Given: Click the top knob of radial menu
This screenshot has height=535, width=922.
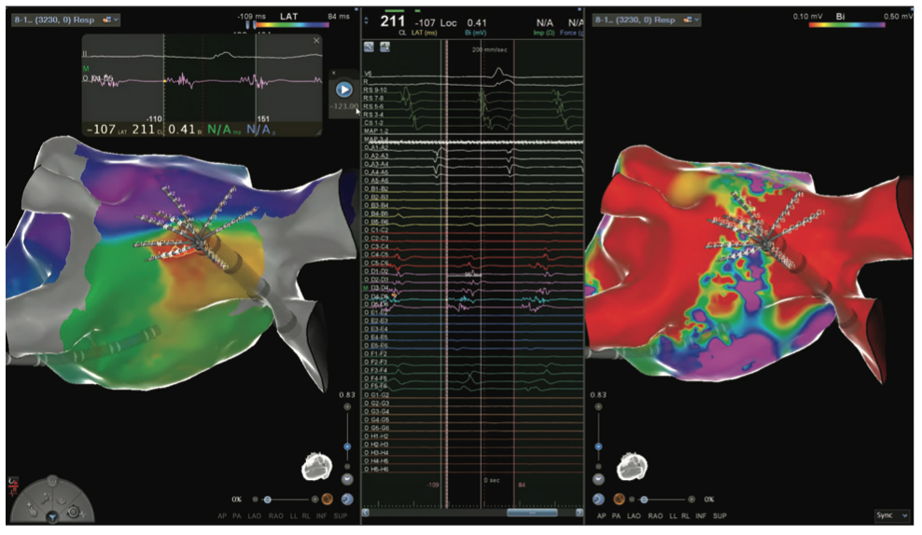Looking at the screenshot, I should point(52,480).
